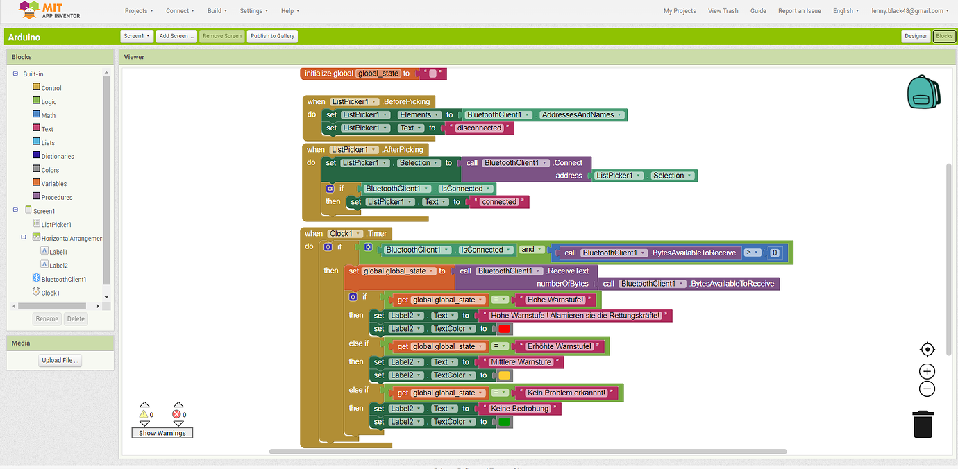The width and height of the screenshot is (958, 469).
Task: Switch to the Designer view
Action: pyautogui.click(x=915, y=36)
